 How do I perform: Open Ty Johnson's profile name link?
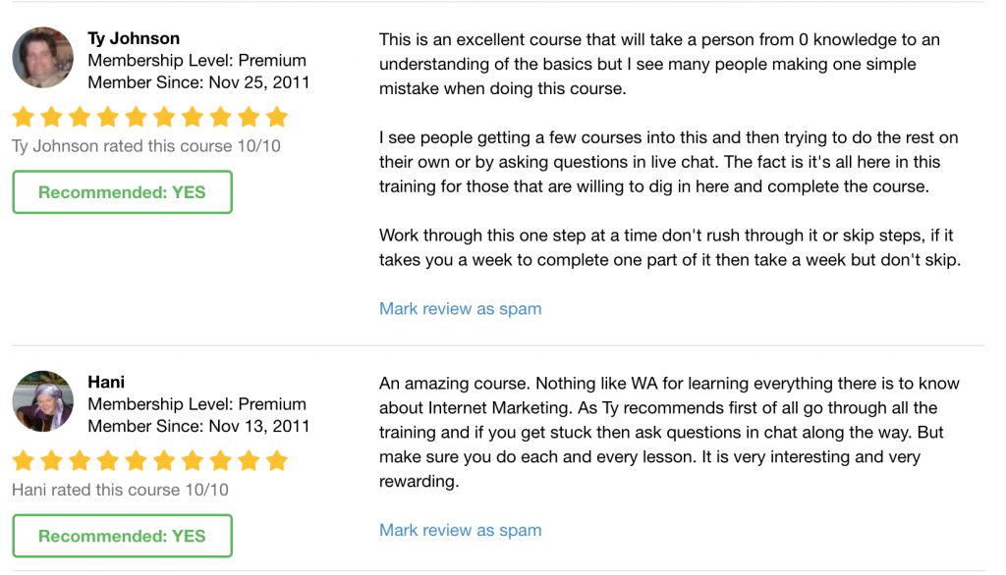click(134, 38)
